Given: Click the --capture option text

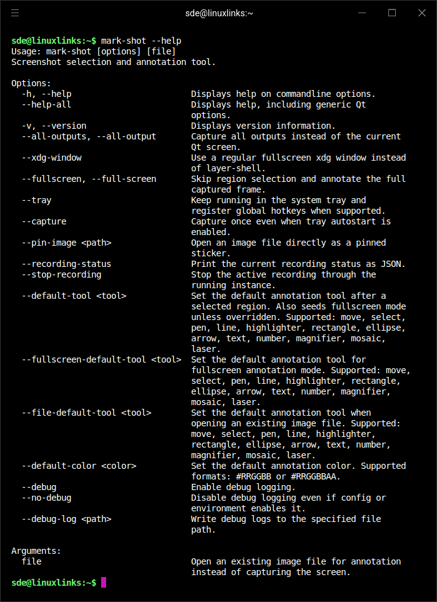Looking at the screenshot, I should click(44, 221).
